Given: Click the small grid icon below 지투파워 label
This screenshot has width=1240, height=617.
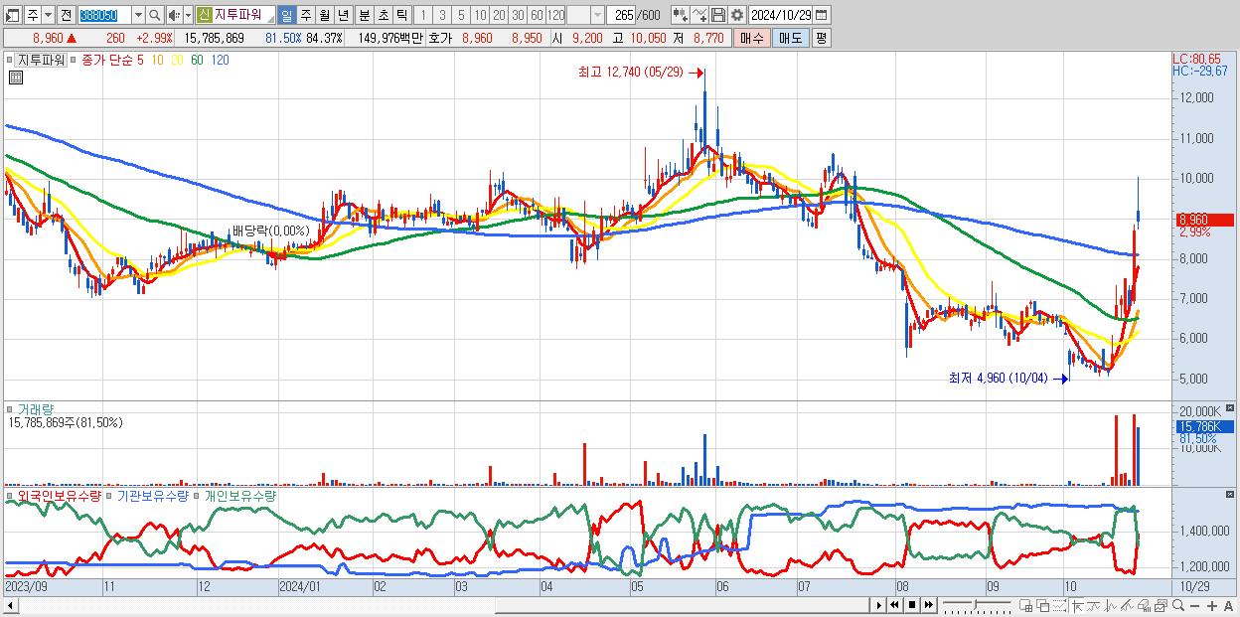Looking at the screenshot, I should pyautogui.click(x=14, y=77).
